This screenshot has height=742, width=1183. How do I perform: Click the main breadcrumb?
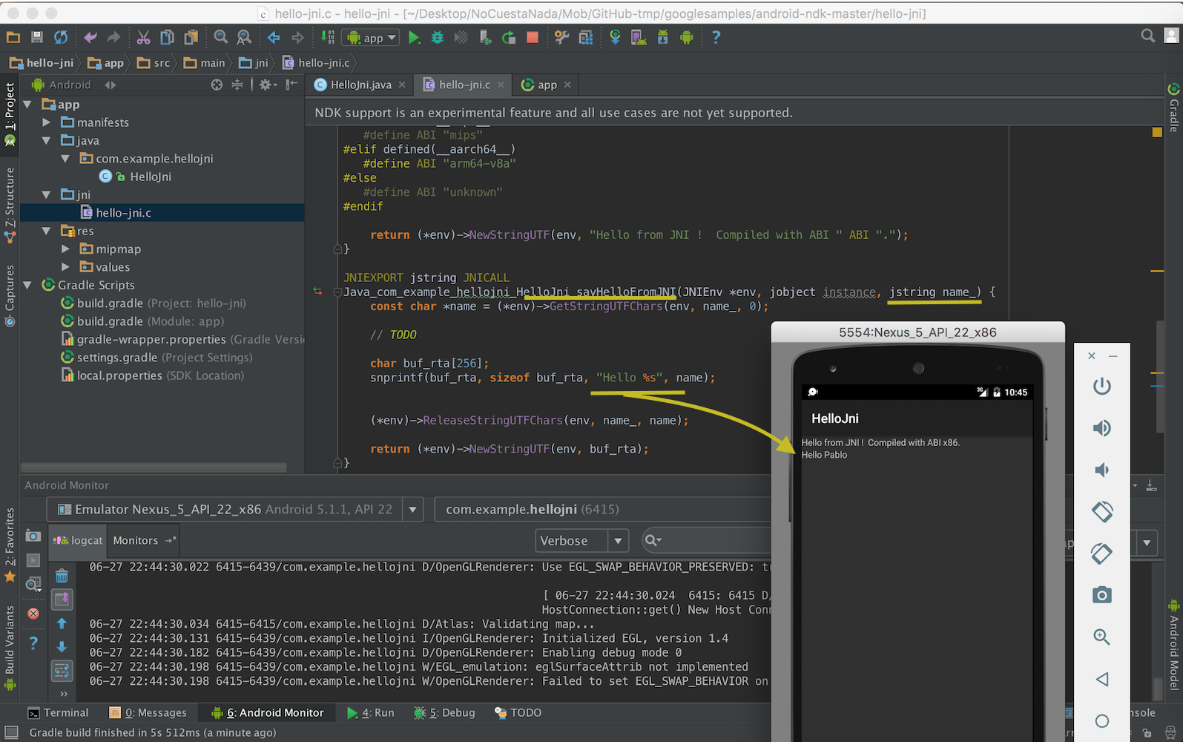[204, 63]
